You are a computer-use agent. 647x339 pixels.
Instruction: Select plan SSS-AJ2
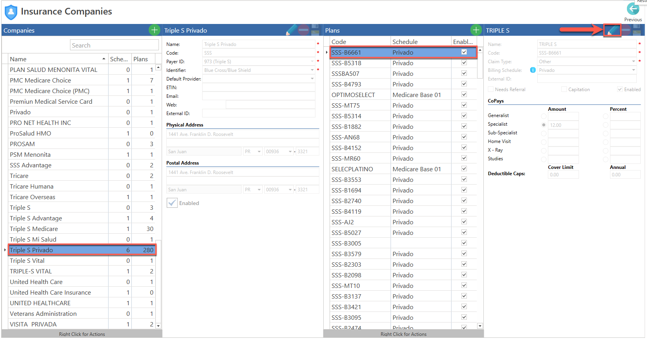(x=403, y=222)
